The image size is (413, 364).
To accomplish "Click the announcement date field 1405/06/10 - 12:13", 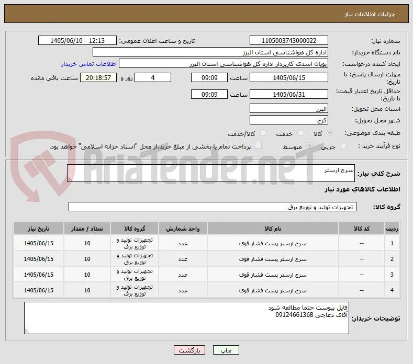I will pyautogui.click(x=77, y=41).
